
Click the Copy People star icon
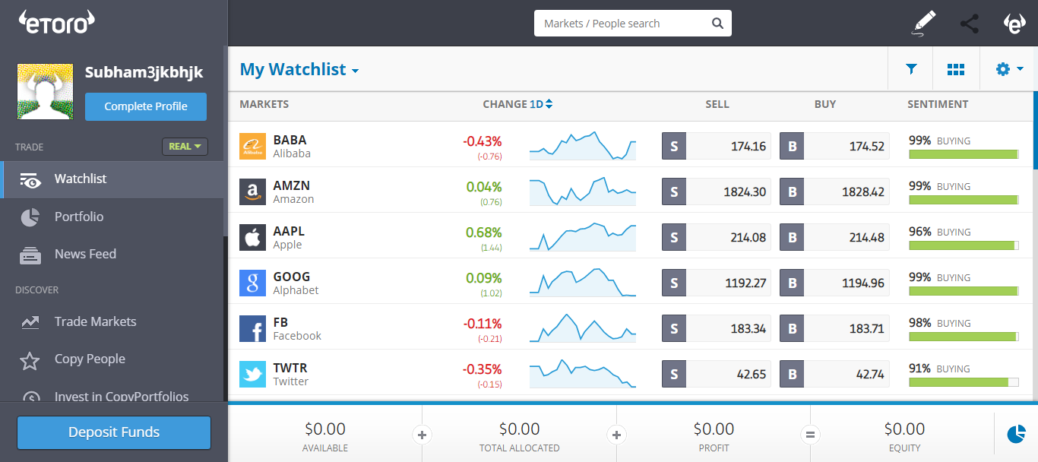(30, 360)
